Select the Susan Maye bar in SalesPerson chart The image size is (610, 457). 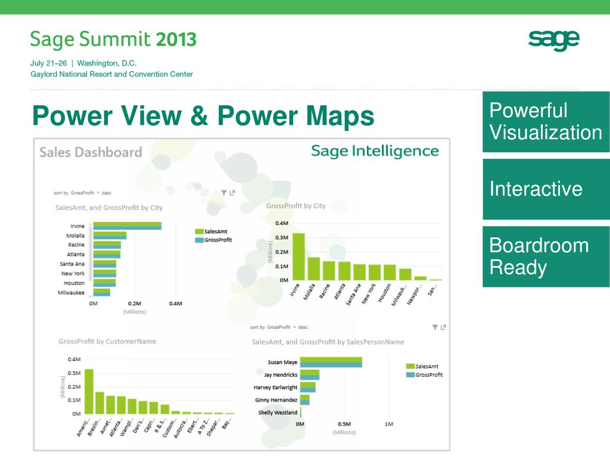331,362
